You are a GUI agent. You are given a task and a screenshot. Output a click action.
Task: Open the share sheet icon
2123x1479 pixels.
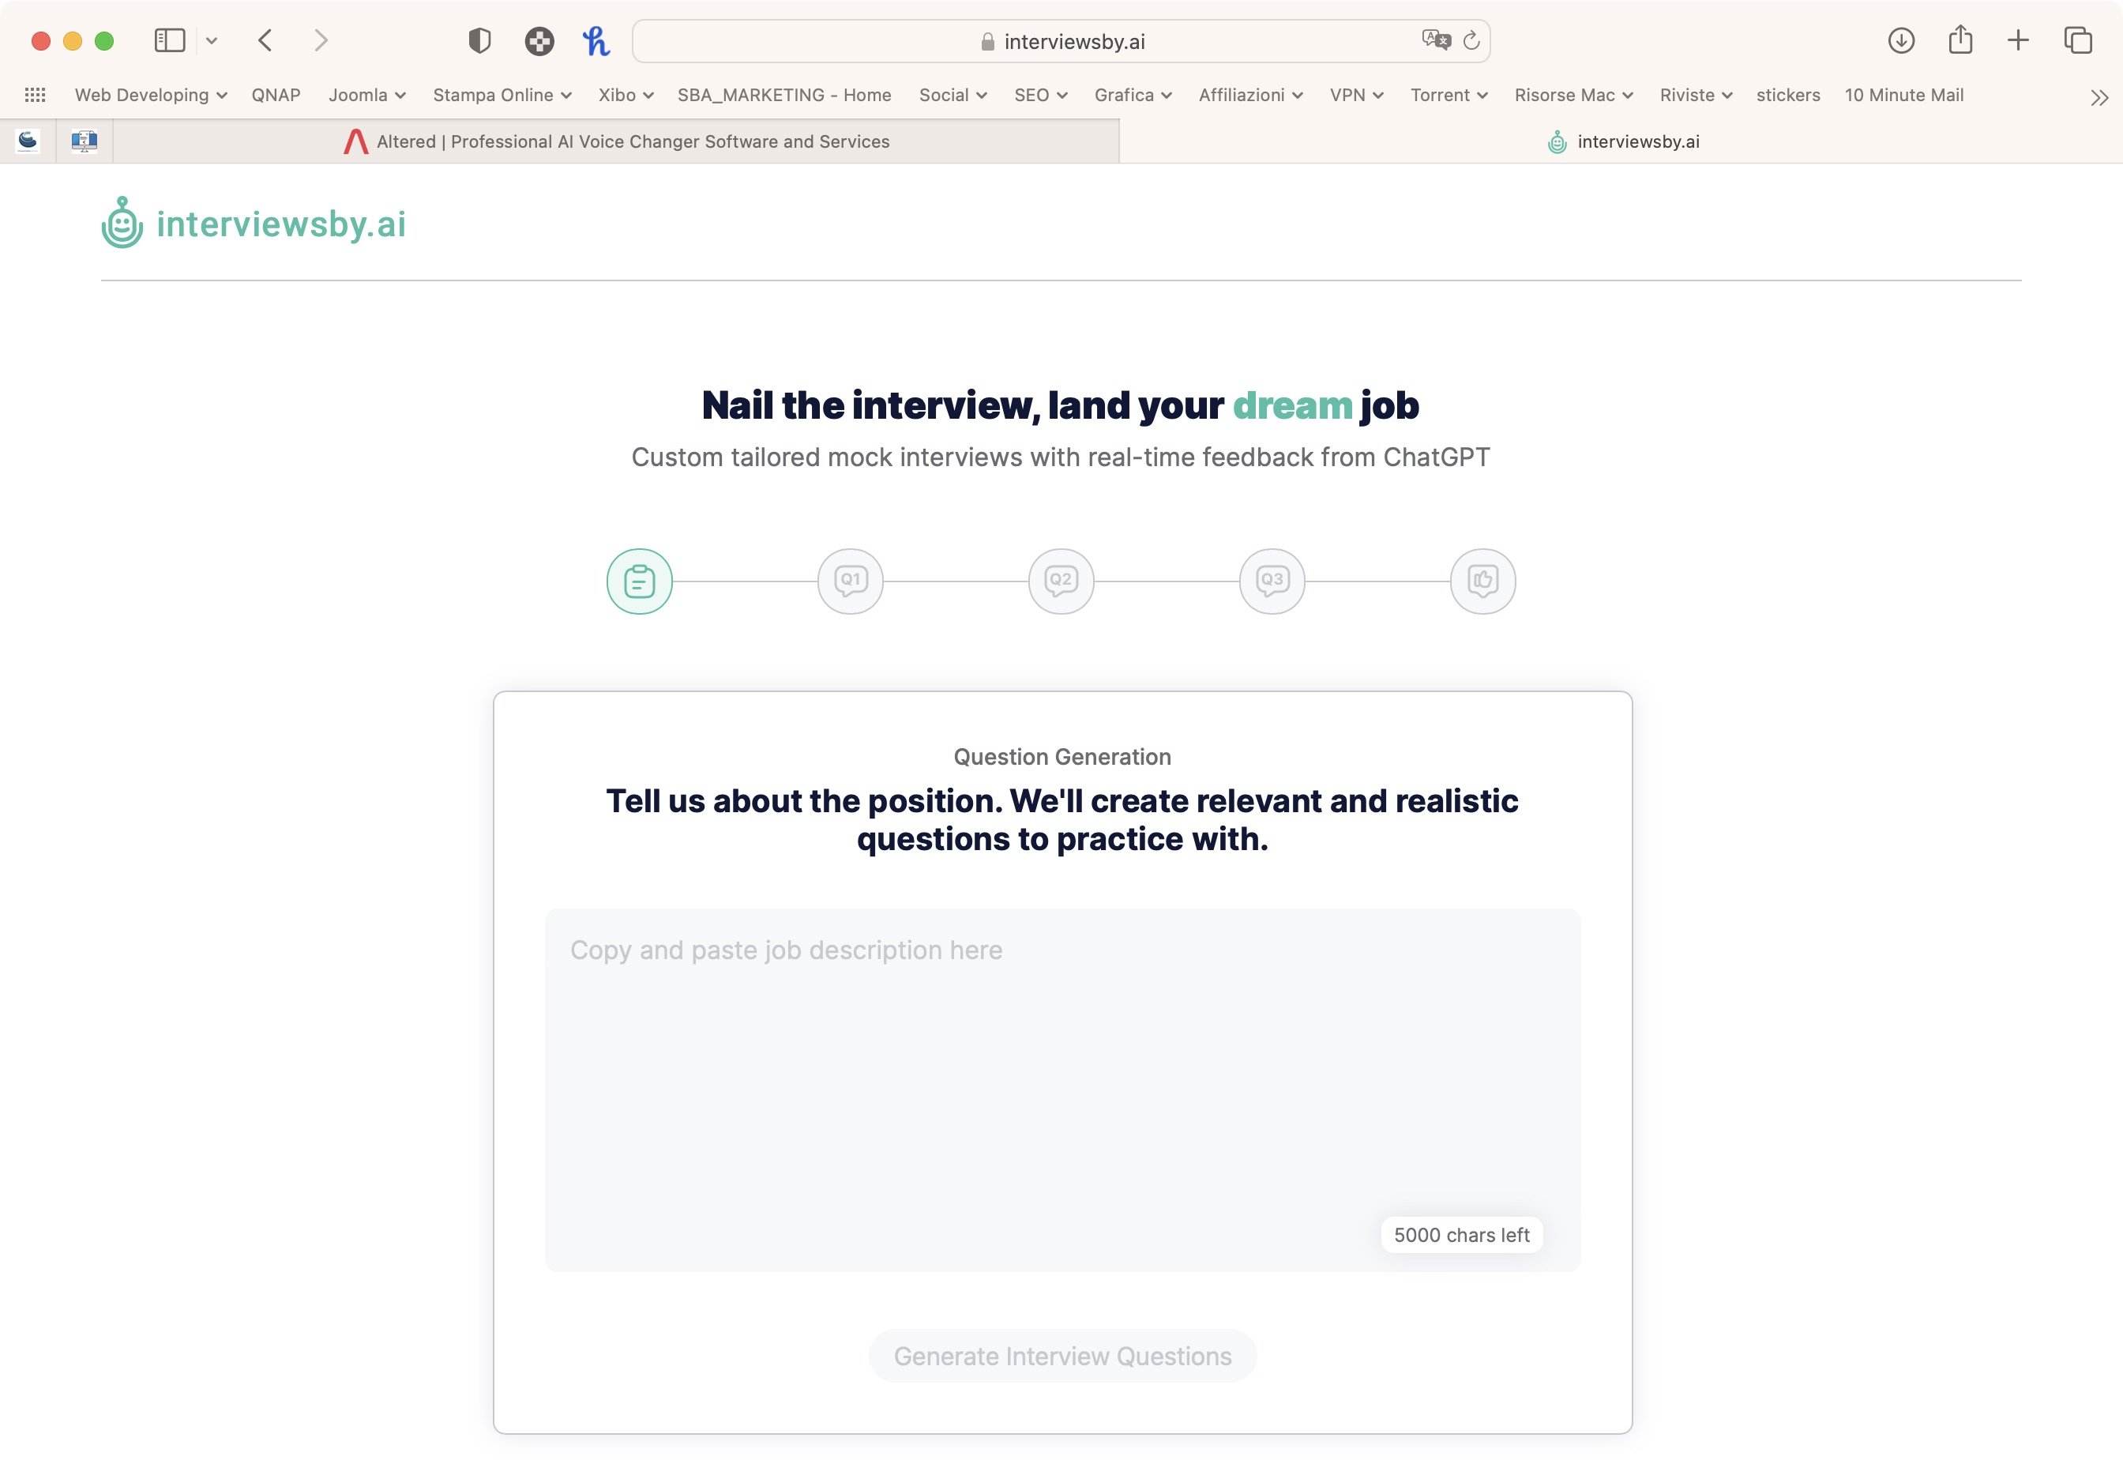tap(1960, 40)
